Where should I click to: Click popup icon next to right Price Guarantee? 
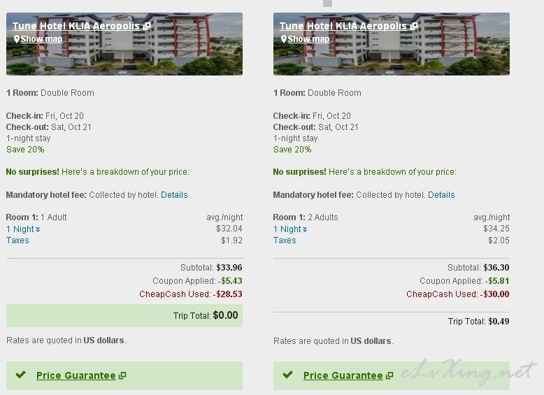click(x=389, y=375)
